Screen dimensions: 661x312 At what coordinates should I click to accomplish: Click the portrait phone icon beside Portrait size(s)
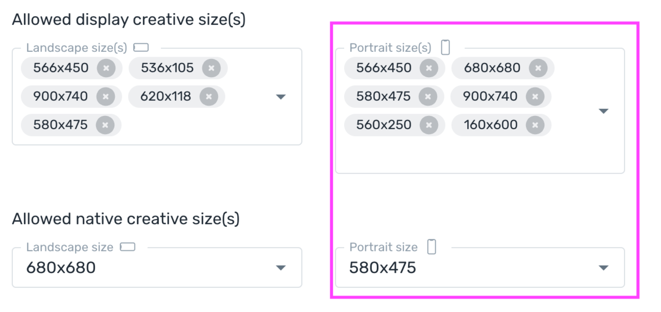(x=445, y=47)
